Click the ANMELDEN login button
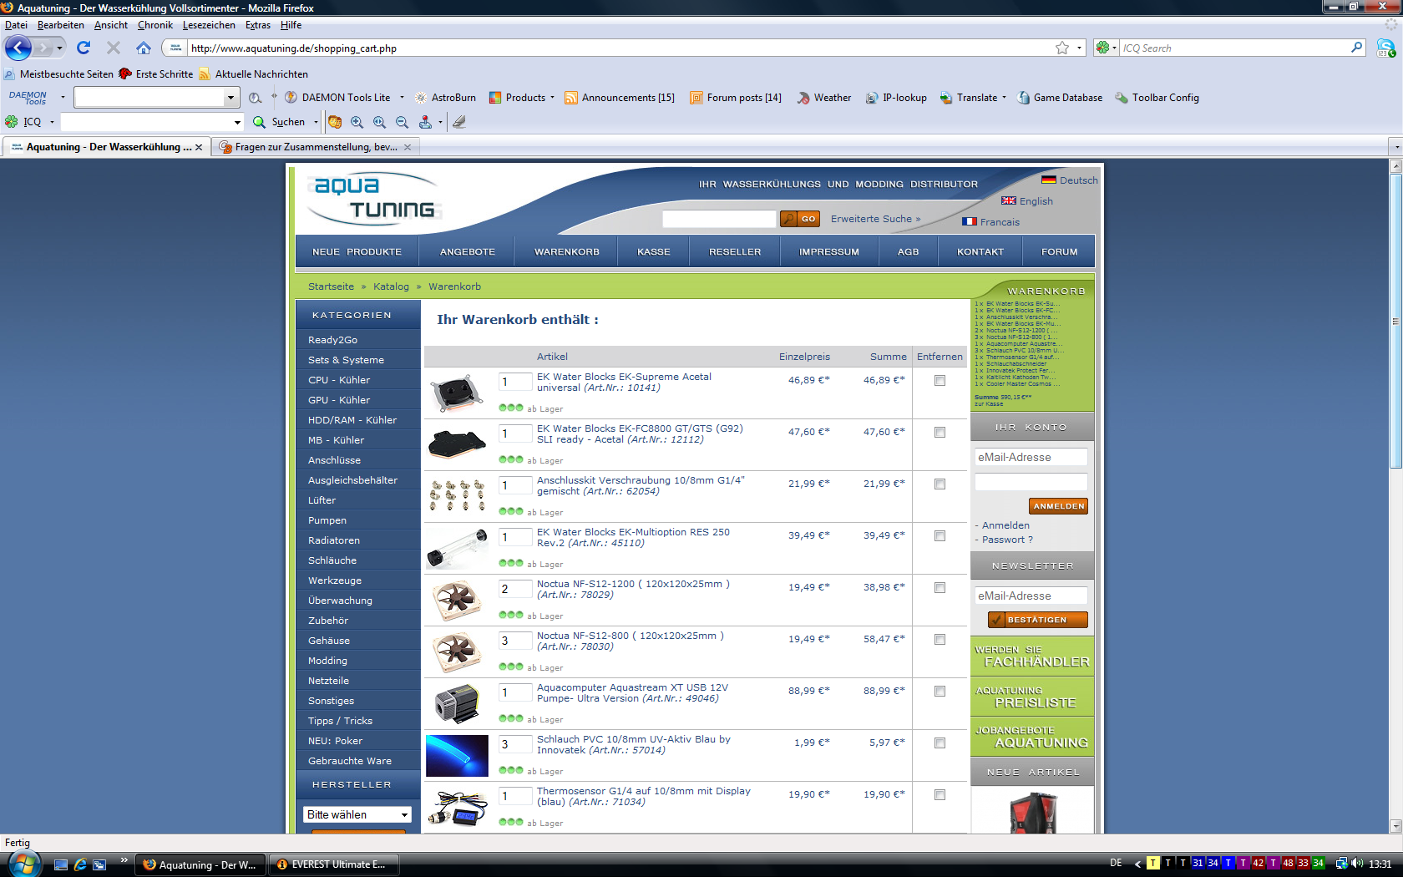This screenshot has width=1403, height=877. [x=1058, y=506]
